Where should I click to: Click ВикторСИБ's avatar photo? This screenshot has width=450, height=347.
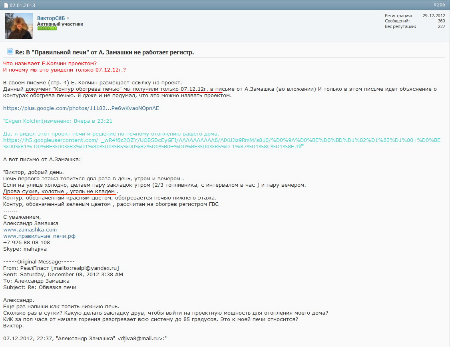click(19, 26)
